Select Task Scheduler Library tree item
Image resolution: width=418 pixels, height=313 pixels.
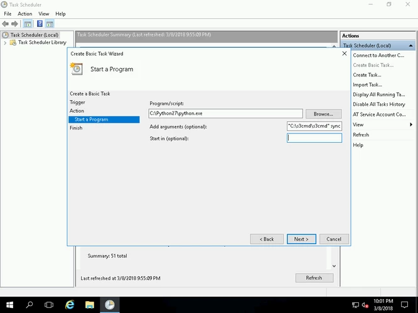(x=42, y=43)
